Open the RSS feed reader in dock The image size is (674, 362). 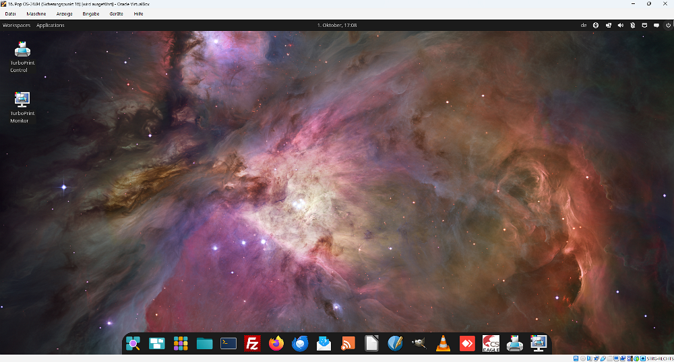tap(348, 344)
